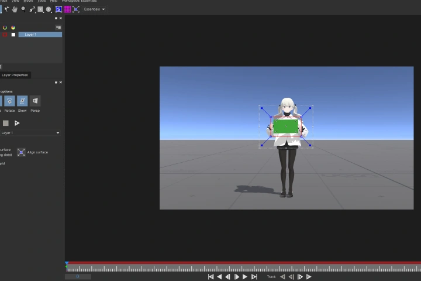Step back one frame
This screenshot has width=421, height=281.
[x=227, y=277]
